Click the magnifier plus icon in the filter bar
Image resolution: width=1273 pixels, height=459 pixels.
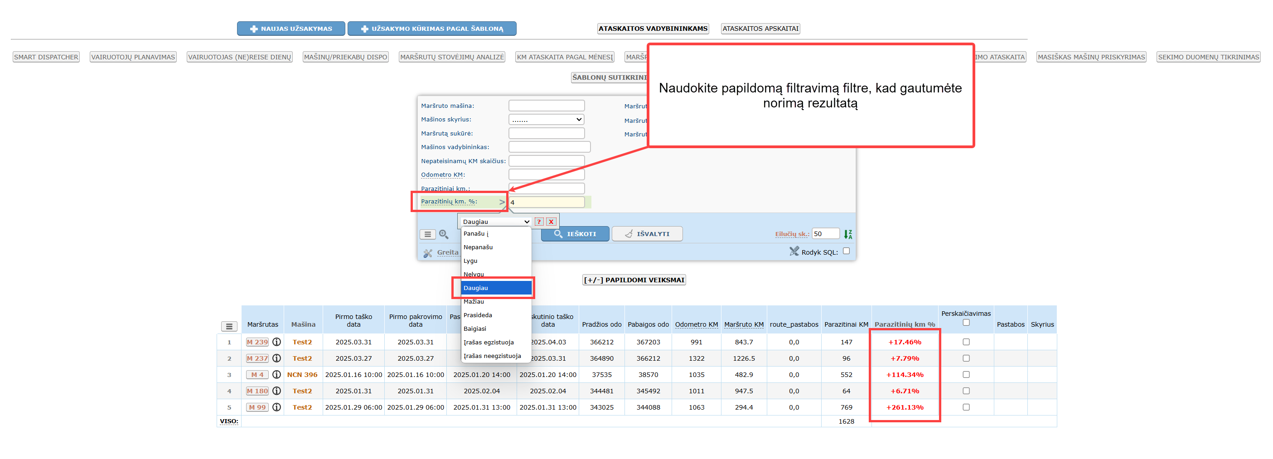coord(444,234)
